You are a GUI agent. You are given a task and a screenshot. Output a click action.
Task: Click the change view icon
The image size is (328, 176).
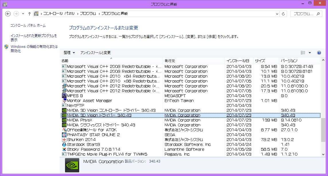click(x=303, y=53)
